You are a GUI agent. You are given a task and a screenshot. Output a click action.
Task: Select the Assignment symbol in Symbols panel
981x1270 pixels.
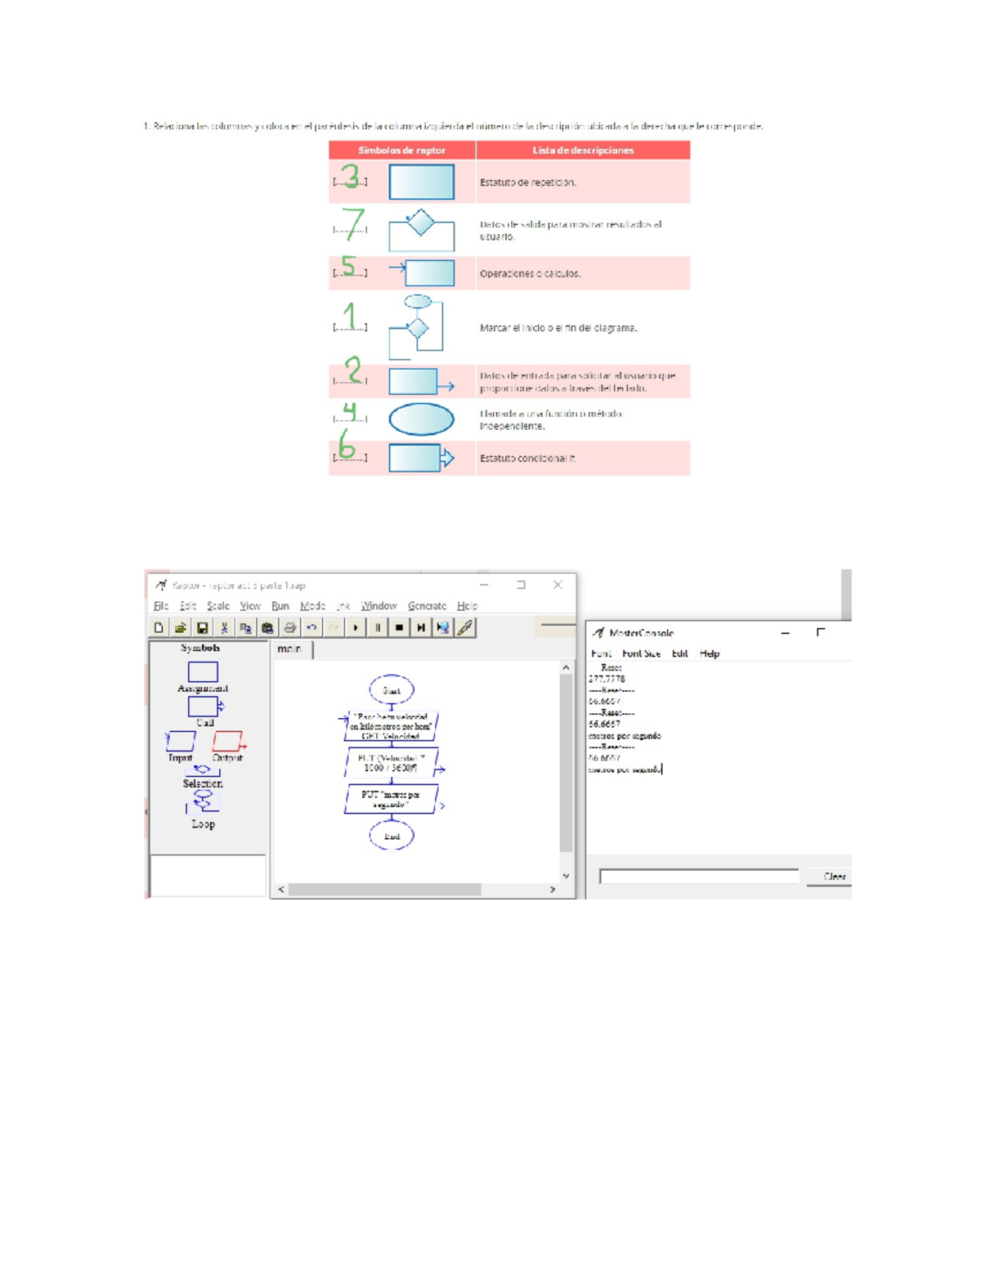pos(203,672)
